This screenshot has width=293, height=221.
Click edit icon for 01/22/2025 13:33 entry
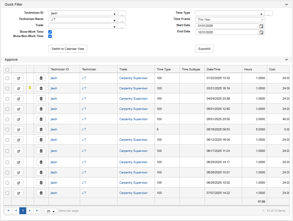pyautogui.click(x=18, y=78)
